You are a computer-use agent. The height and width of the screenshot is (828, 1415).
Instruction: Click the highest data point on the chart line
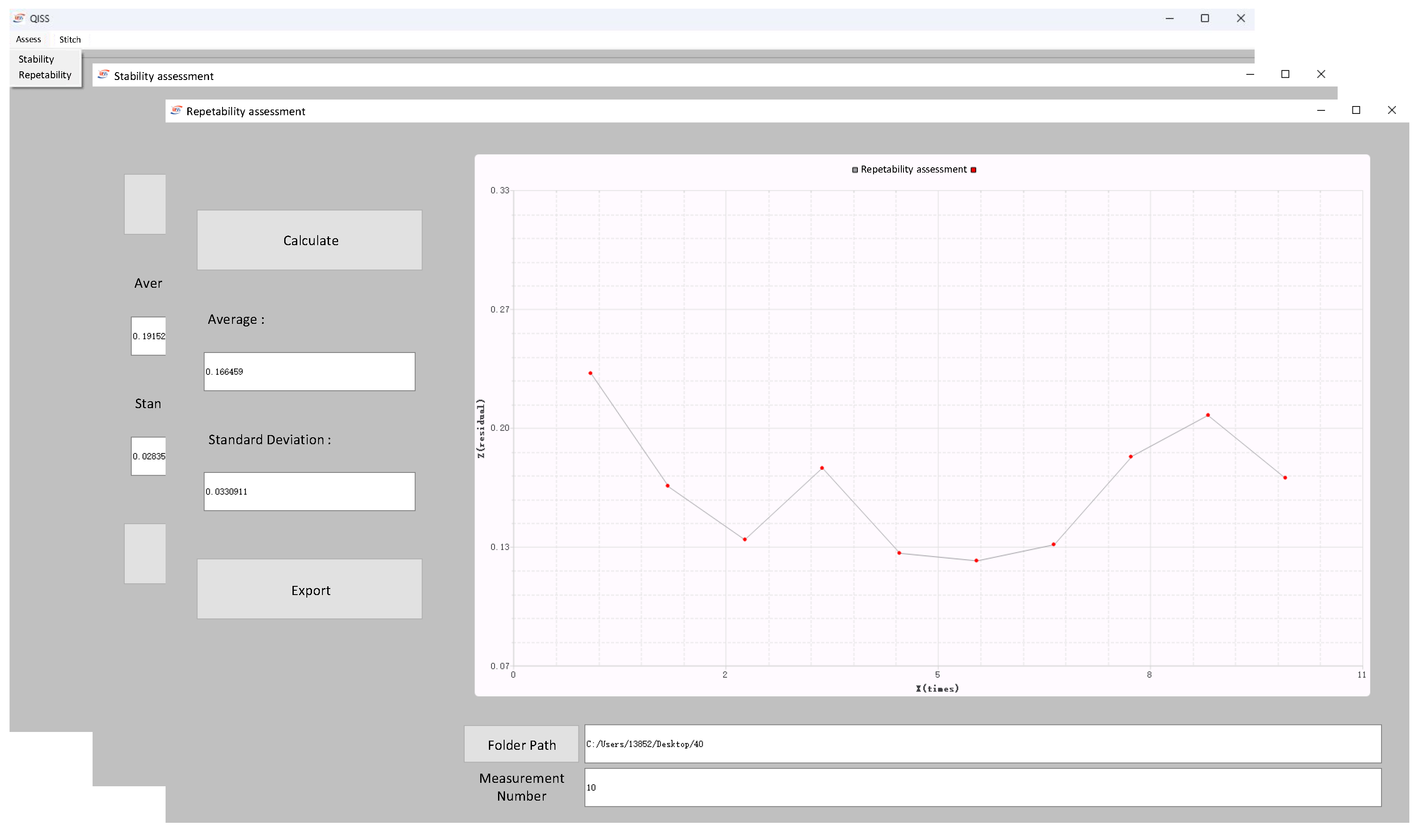coord(590,373)
